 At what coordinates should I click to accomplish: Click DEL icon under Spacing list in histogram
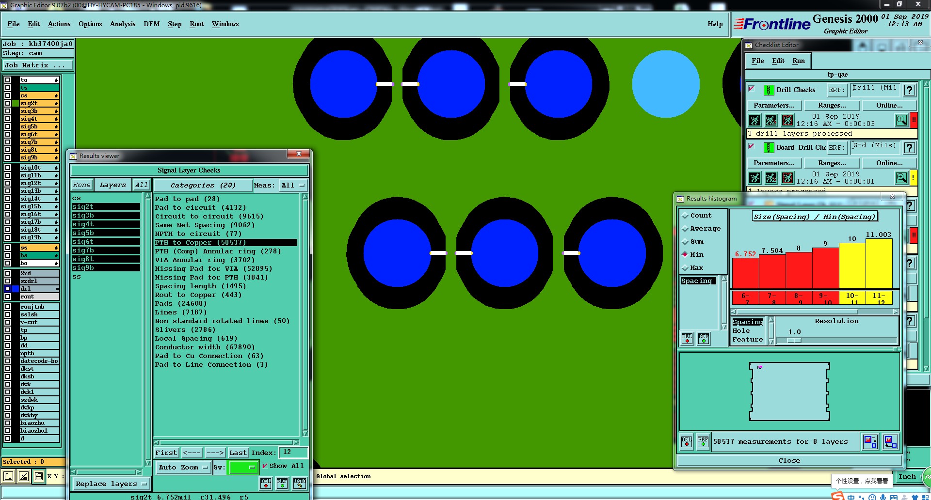click(x=687, y=339)
